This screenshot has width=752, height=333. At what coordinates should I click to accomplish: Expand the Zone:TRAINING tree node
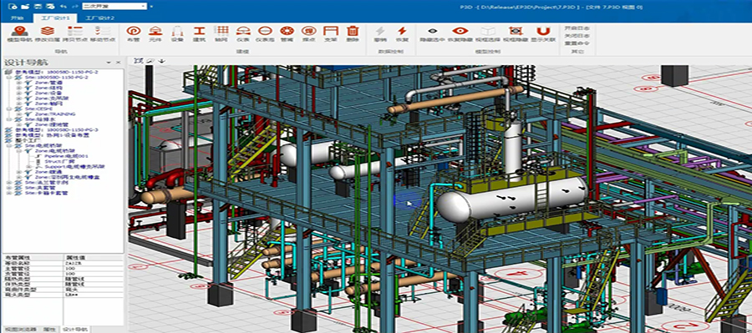(19, 114)
